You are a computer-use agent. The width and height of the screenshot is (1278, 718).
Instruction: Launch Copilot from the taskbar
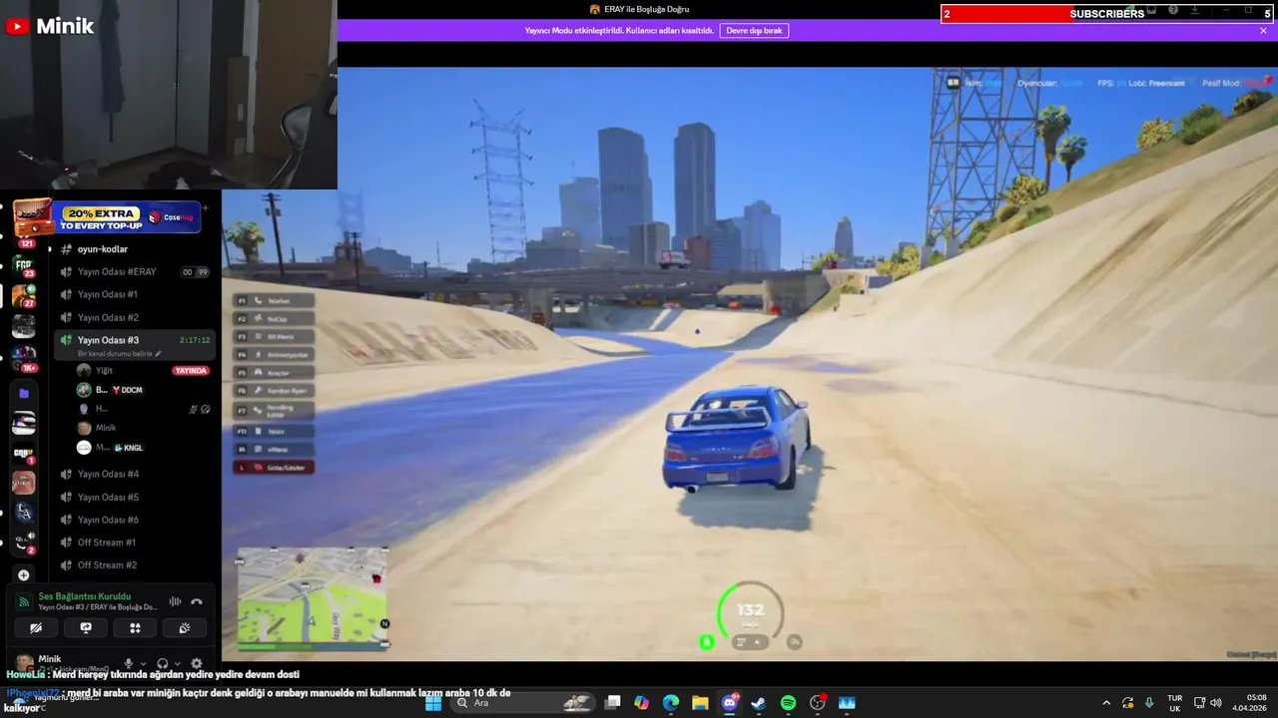[x=641, y=703]
